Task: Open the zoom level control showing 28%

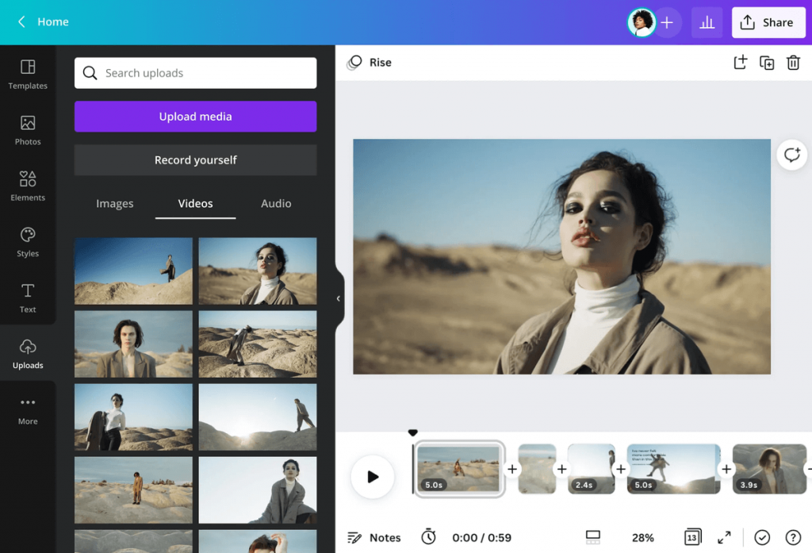Action: [642, 537]
